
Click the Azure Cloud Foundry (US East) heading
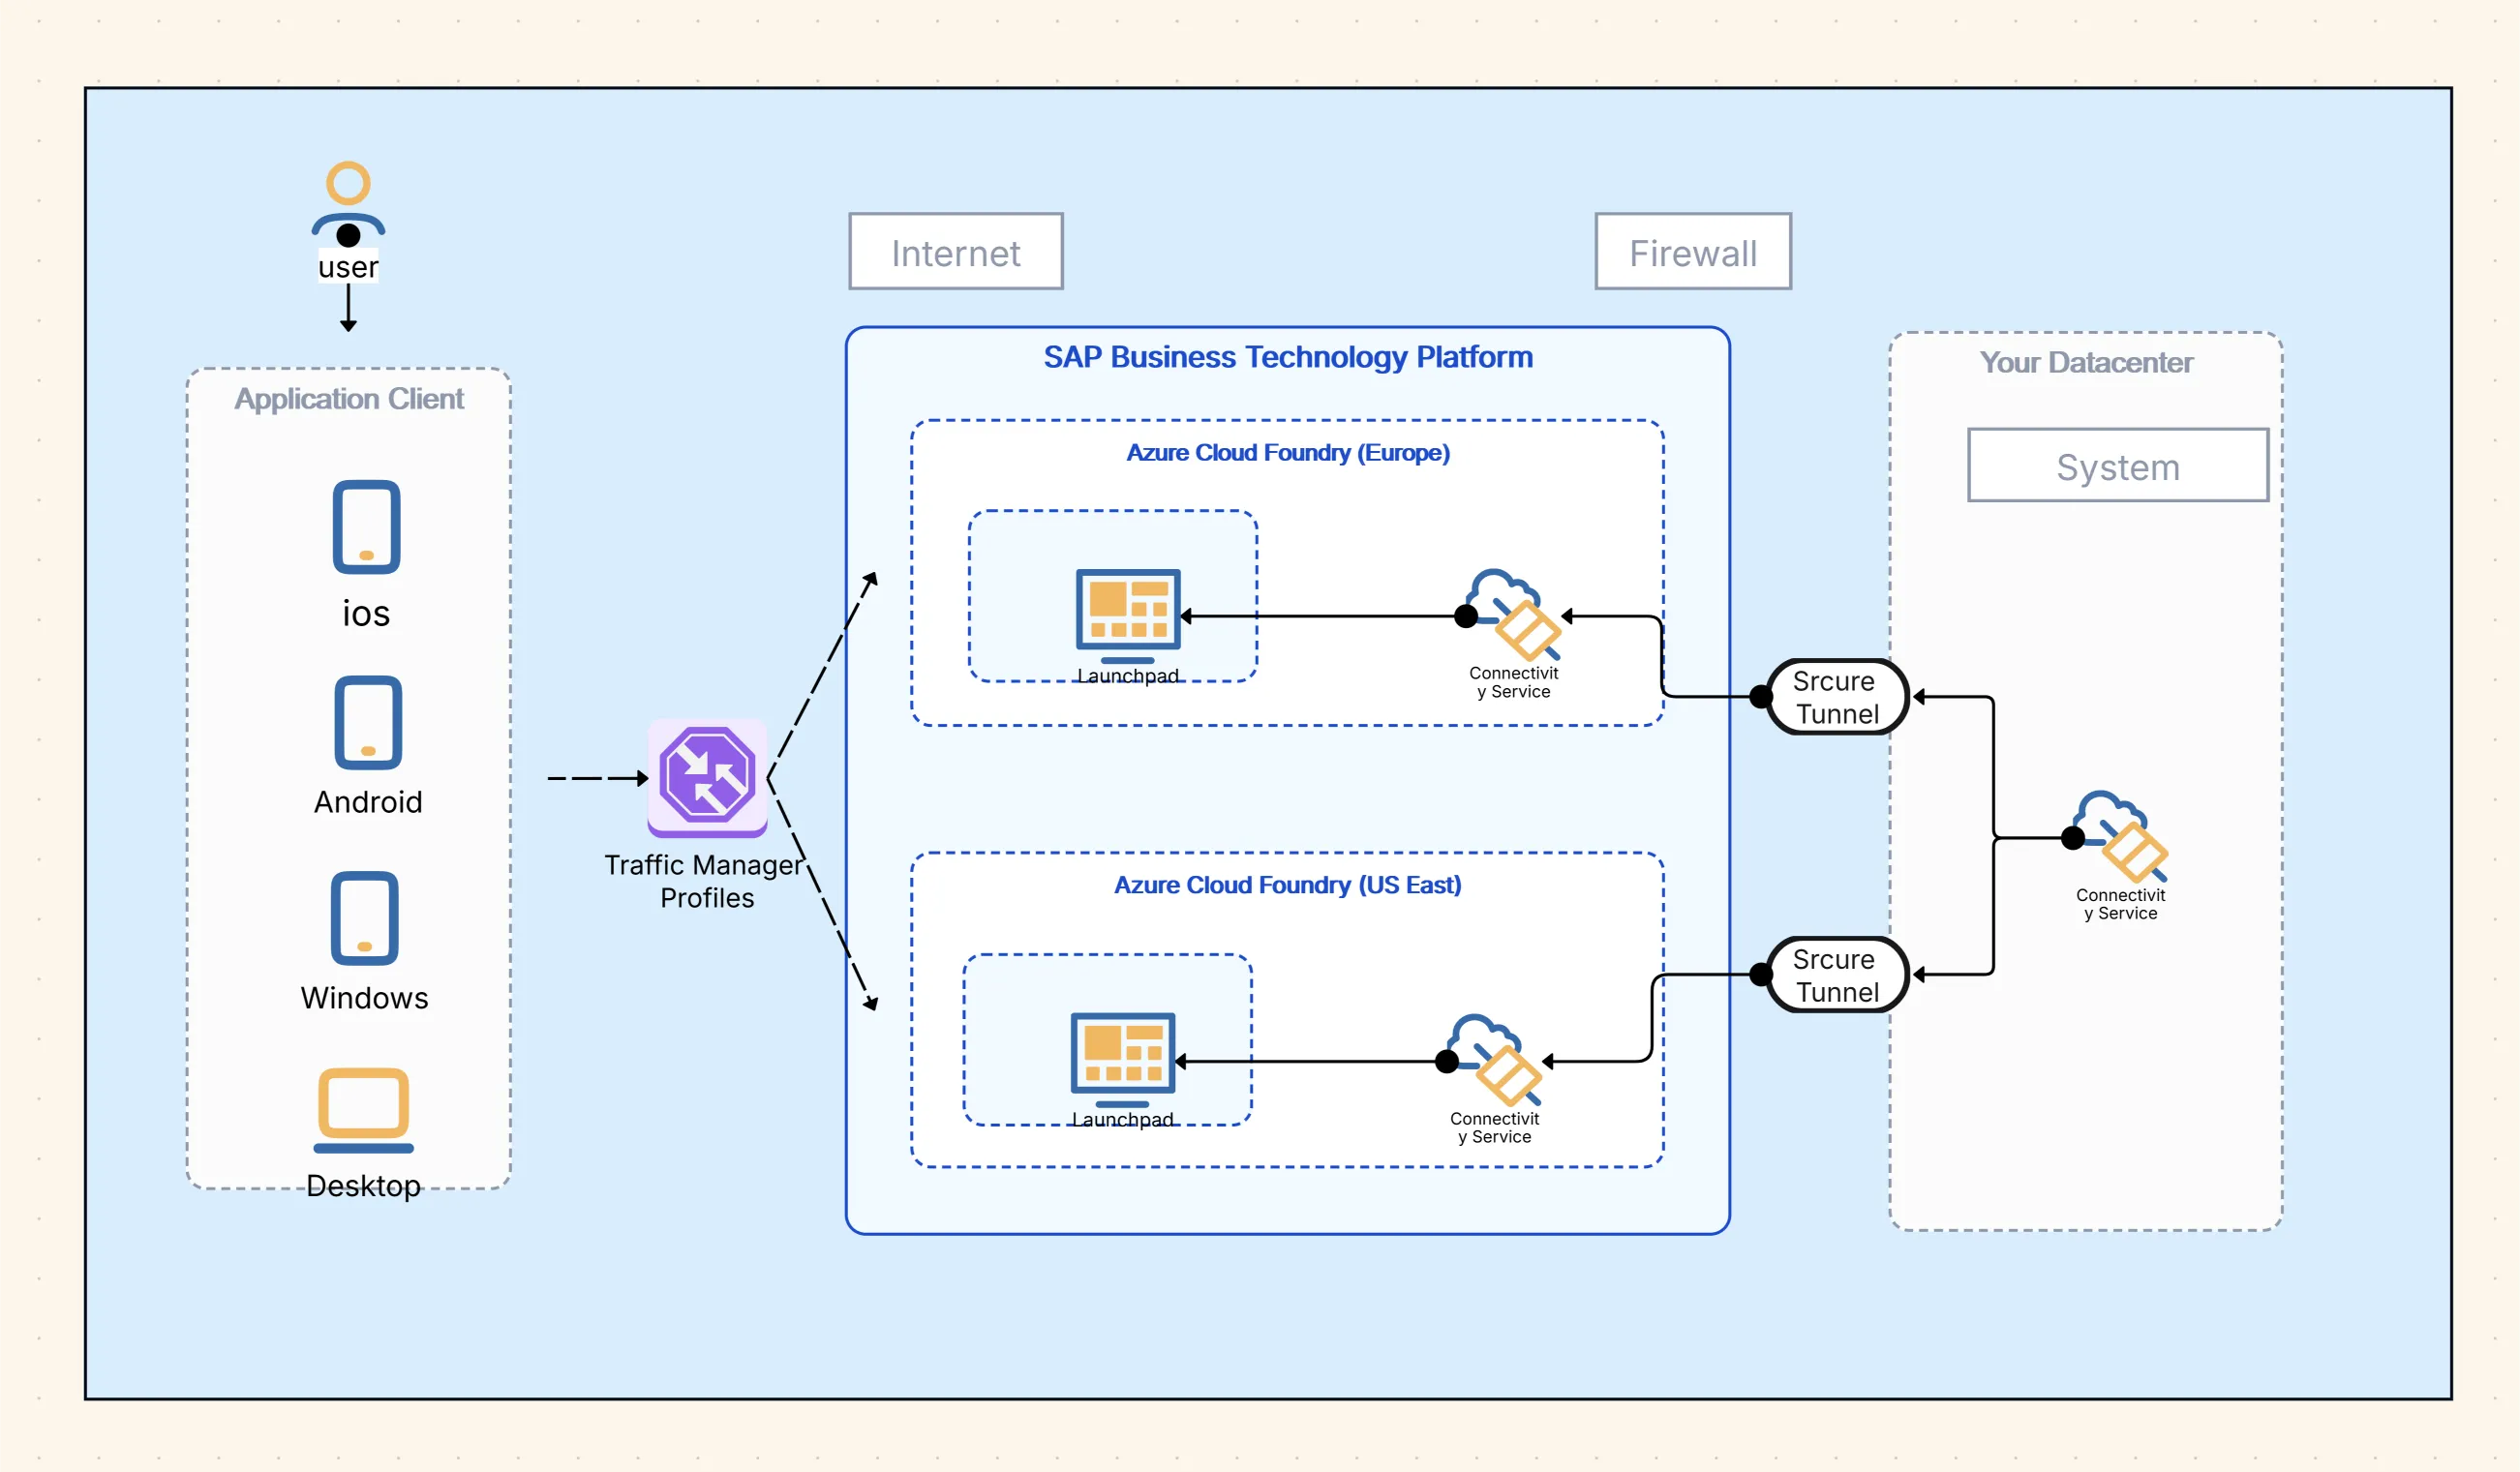tap(1287, 885)
